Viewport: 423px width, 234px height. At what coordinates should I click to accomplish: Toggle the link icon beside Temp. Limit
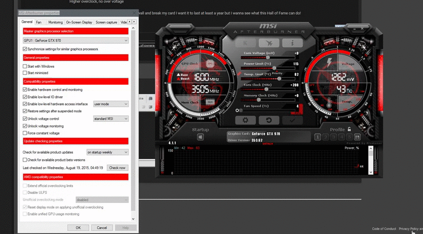tap(239, 74)
